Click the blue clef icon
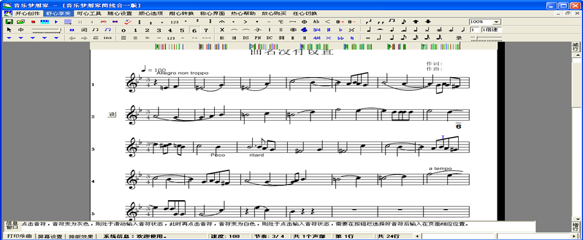The image size is (583, 240). pos(304,30)
